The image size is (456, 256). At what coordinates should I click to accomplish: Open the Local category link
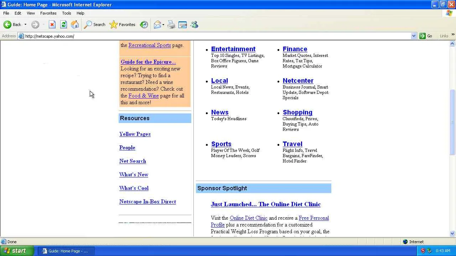coord(219,81)
